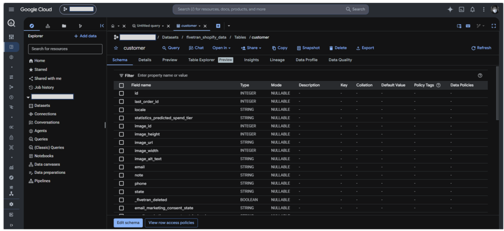Screen dimensions: 504x231
Task: Click the user account avatar
Action: tap(494, 9)
